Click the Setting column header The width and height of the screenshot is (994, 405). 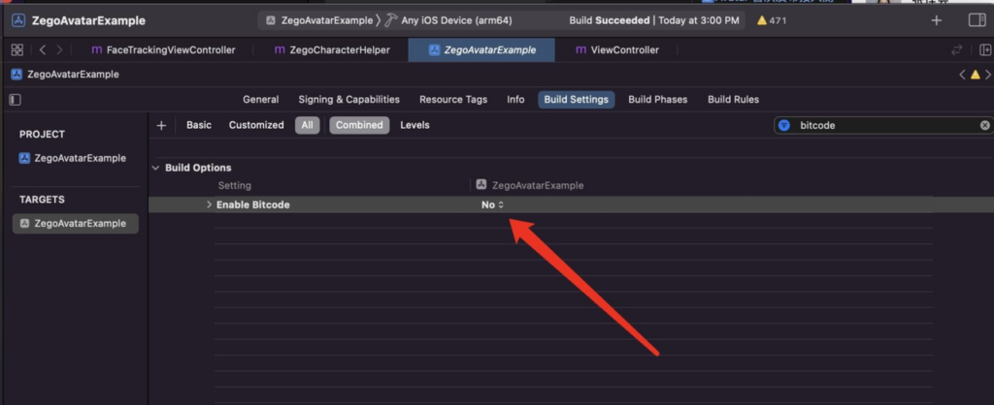[235, 186]
